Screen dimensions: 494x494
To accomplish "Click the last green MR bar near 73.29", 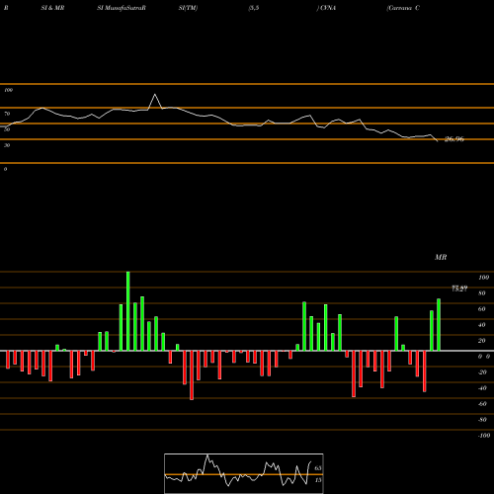I will (439, 325).
